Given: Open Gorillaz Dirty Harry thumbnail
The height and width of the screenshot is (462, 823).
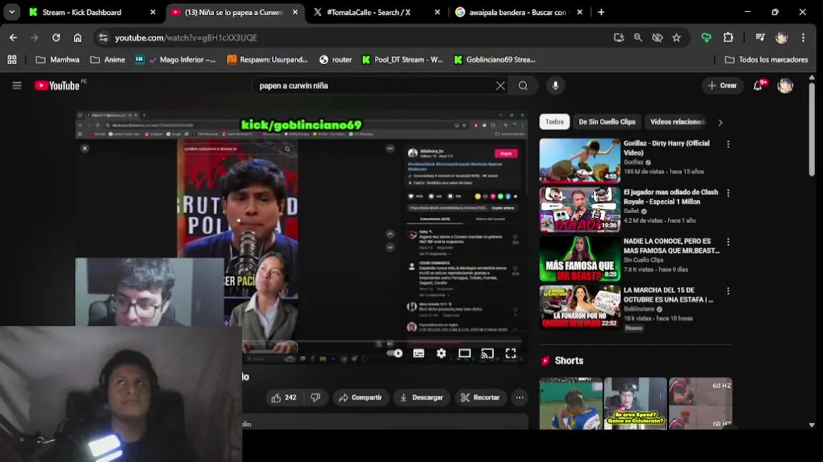Looking at the screenshot, I should click(x=579, y=160).
